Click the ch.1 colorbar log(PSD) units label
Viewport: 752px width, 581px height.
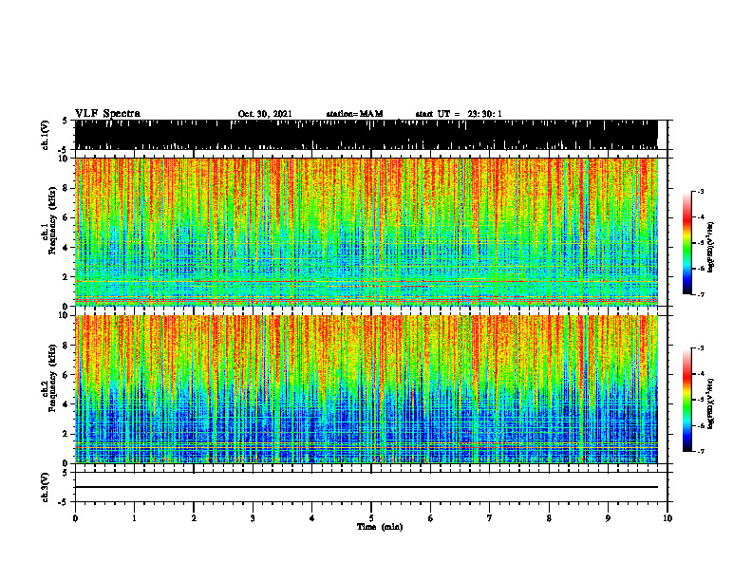point(711,248)
